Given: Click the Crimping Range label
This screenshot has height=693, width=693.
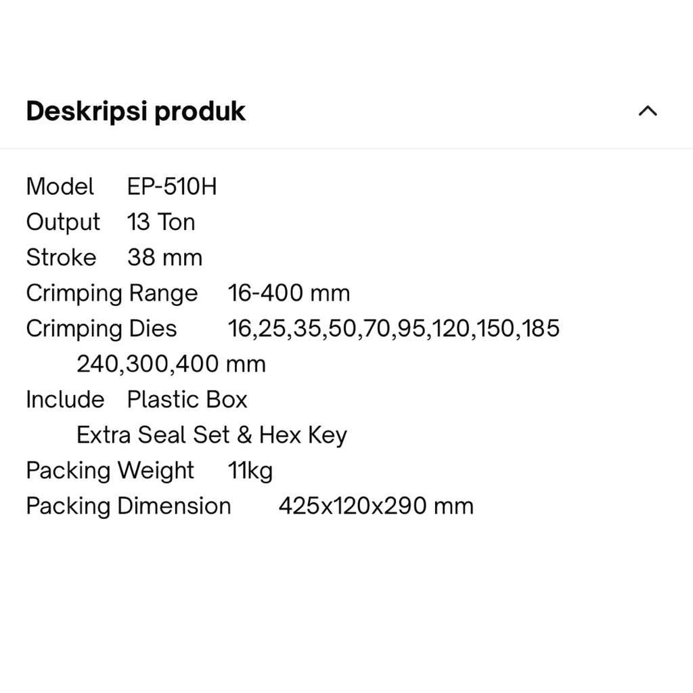Looking at the screenshot, I should [112, 293].
